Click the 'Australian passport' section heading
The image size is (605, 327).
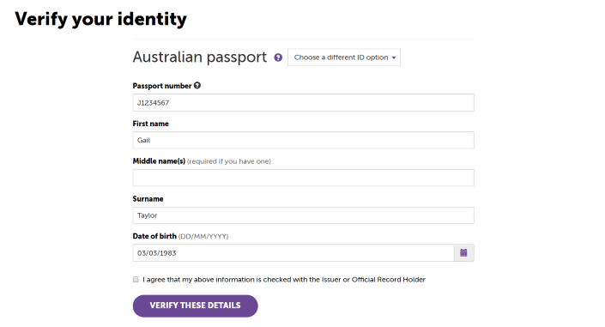200,58
